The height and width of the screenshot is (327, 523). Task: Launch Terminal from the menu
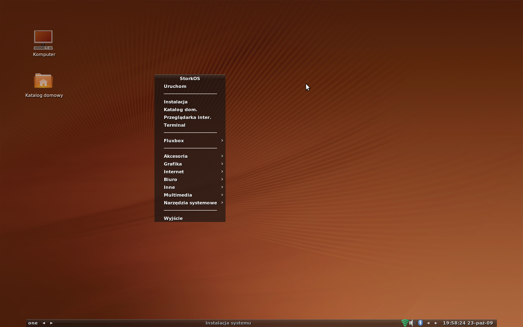pyautogui.click(x=174, y=125)
